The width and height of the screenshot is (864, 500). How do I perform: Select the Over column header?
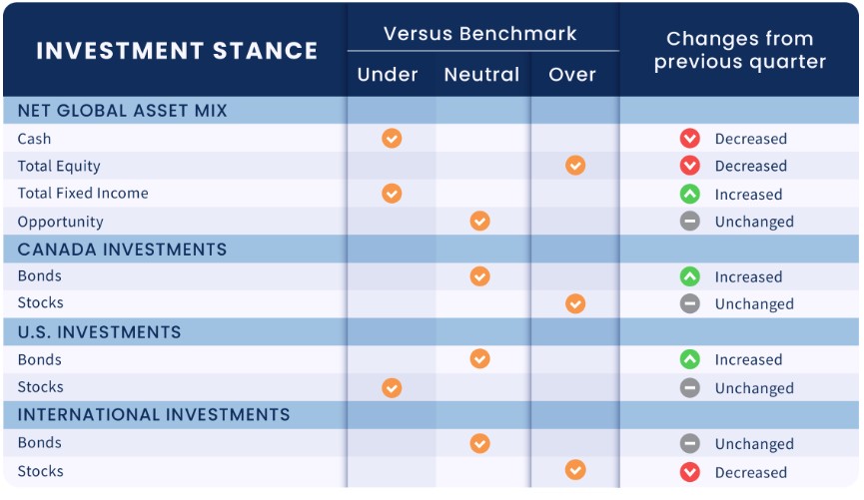[572, 75]
